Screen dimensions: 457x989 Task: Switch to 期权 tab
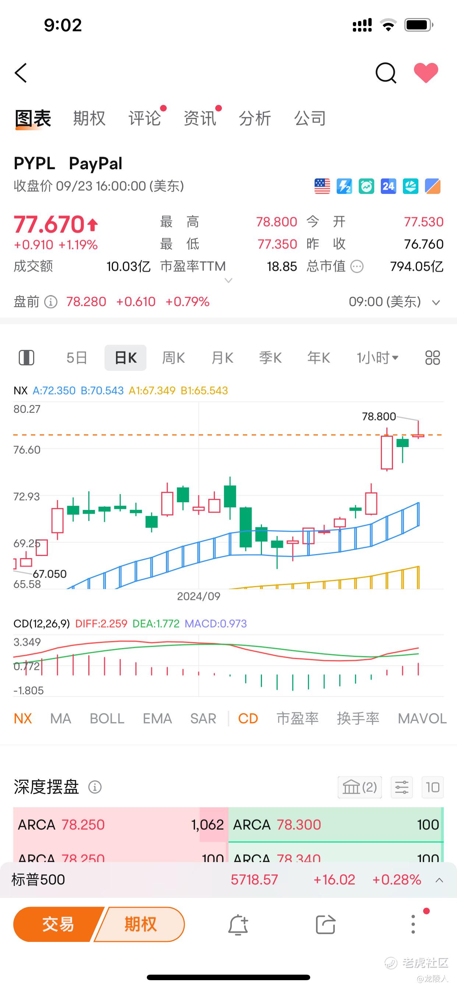[x=89, y=118]
